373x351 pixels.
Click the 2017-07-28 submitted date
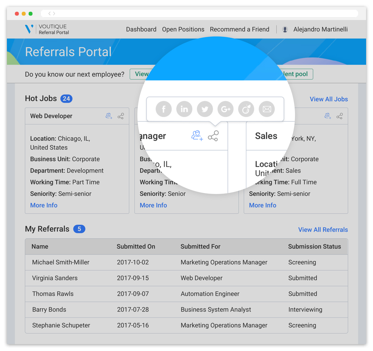click(133, 310)
